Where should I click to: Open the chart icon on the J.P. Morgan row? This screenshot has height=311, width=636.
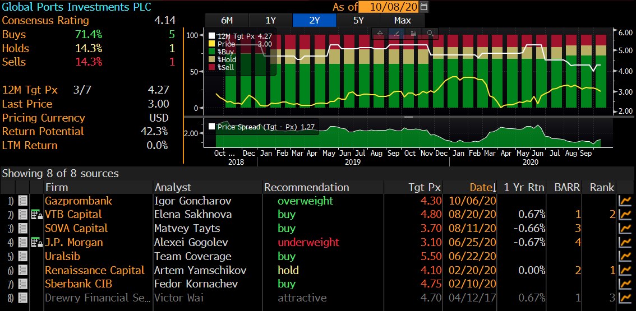point(625,243)
